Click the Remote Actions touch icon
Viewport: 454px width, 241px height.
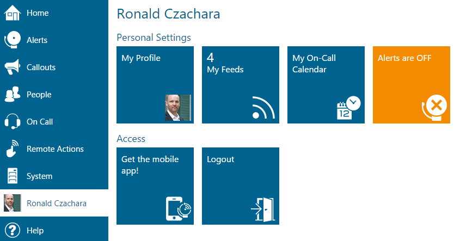click(x=13, y=149)
